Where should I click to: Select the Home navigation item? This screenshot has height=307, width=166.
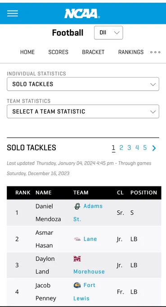coord(27,52)
